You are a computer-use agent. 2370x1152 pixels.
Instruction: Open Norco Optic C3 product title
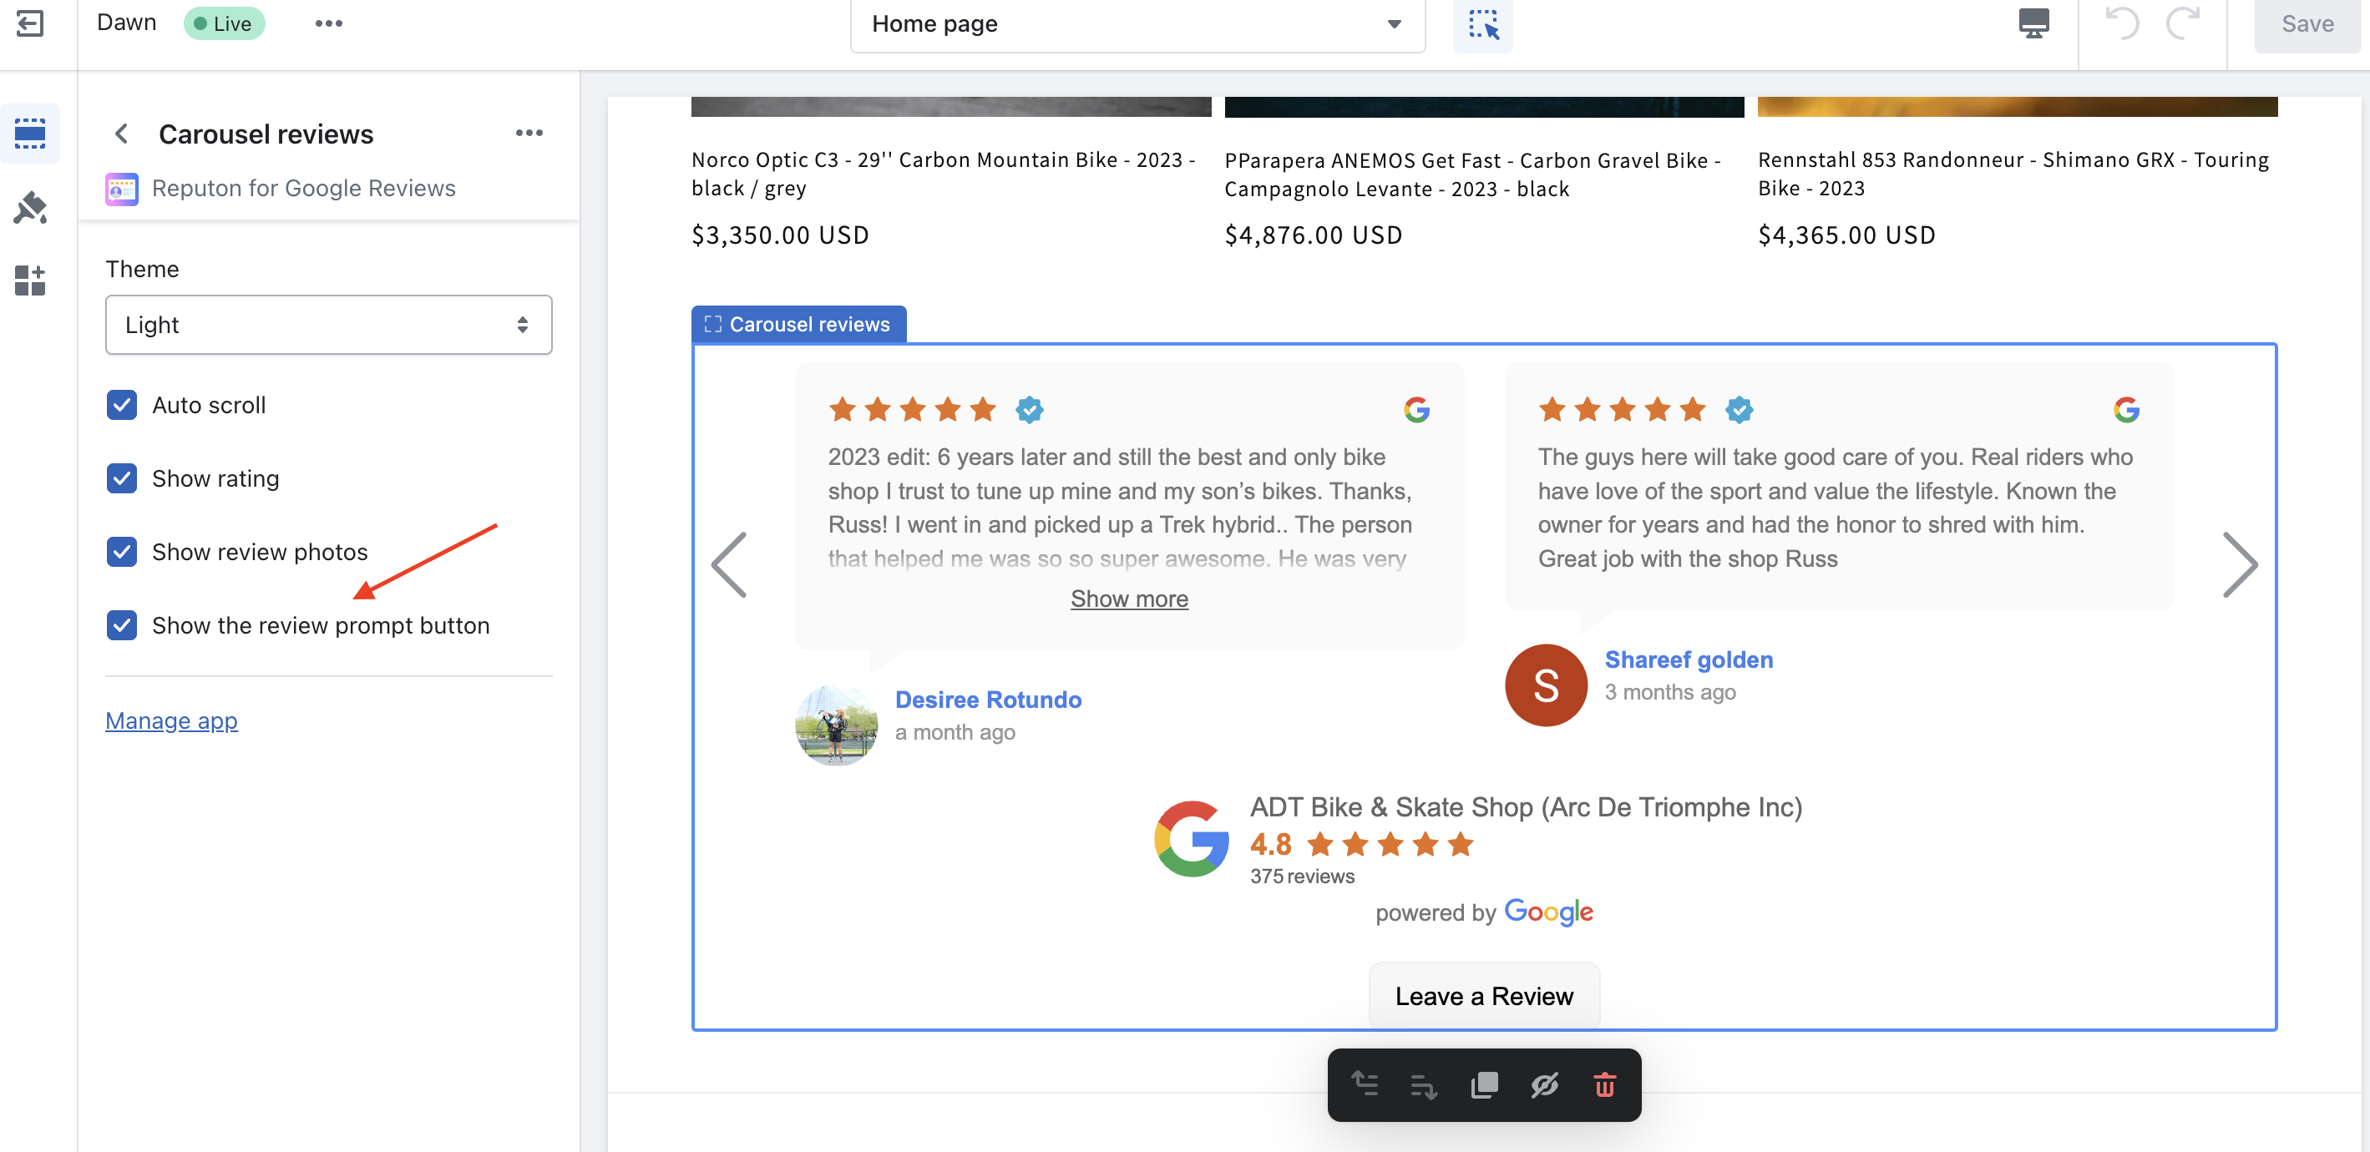point(943,174)
